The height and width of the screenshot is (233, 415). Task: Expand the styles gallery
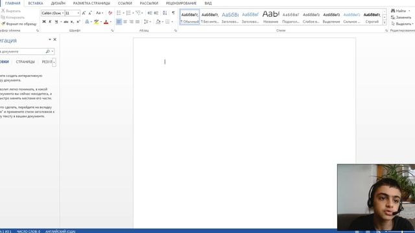click(x=385, y=23)
